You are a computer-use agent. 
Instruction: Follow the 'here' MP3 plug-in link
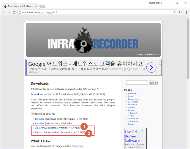click(72, 105)
